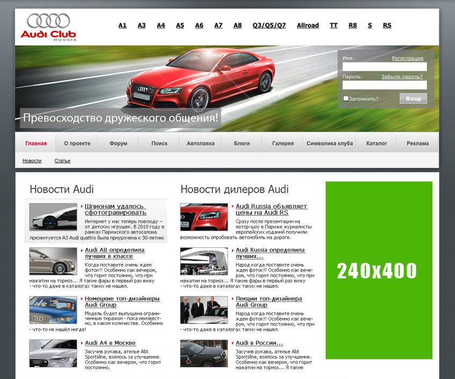Open the Q3/Q5/Q7 model link
455x379 pixels.
pyautogui.click(x=269, y=25)
